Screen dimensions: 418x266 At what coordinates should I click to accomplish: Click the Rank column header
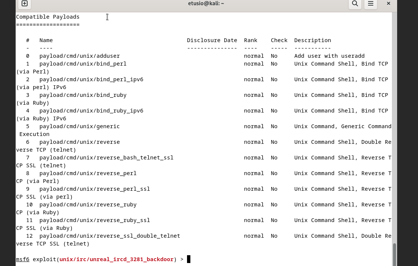[x=251, y=40]
